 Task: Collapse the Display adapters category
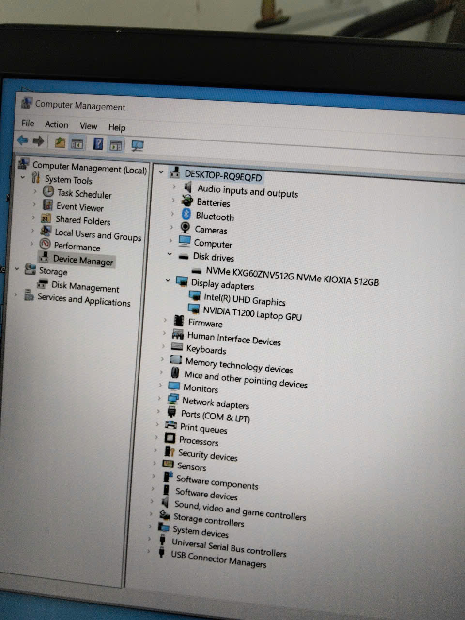pos(168,280)
